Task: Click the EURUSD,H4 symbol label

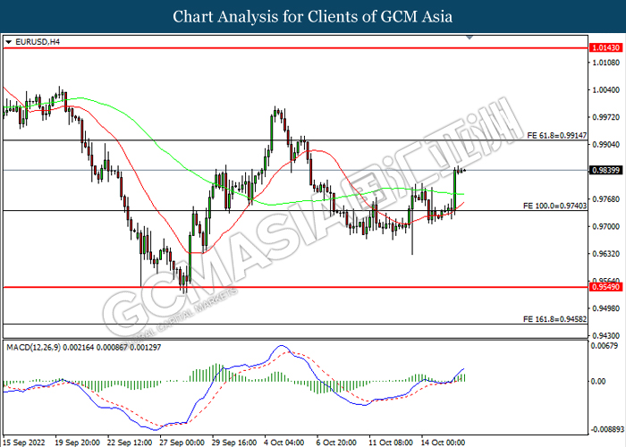Action: coord(38,41)
